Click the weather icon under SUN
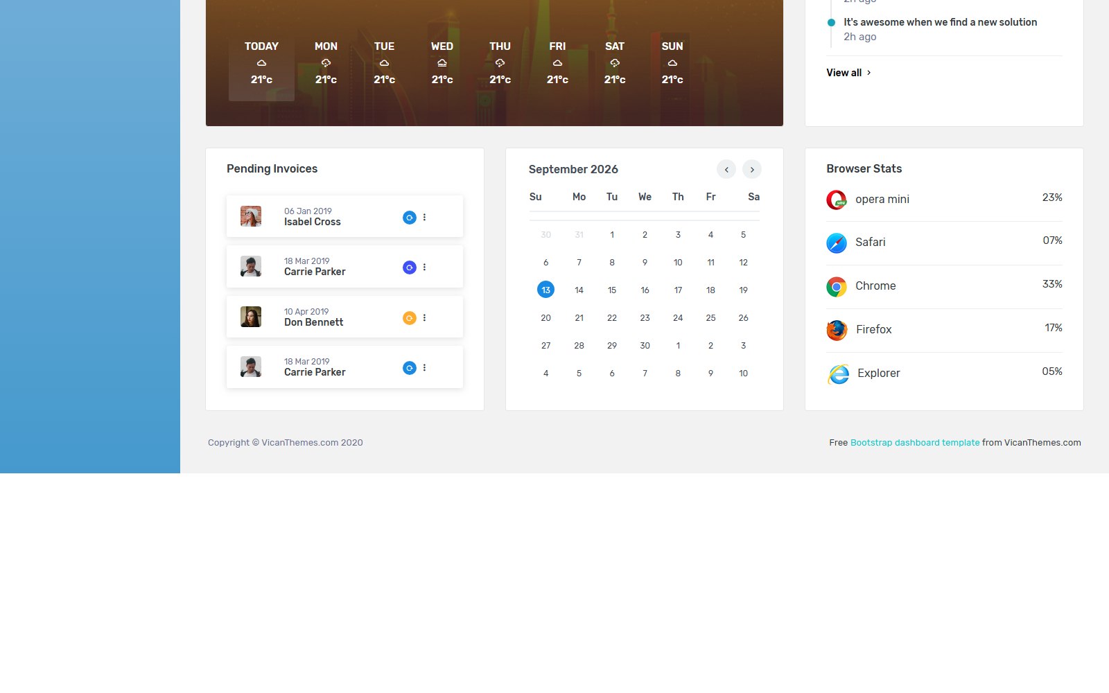This screenshot has width=1109, height=693. pyautogui.click(x=672, y=63)
